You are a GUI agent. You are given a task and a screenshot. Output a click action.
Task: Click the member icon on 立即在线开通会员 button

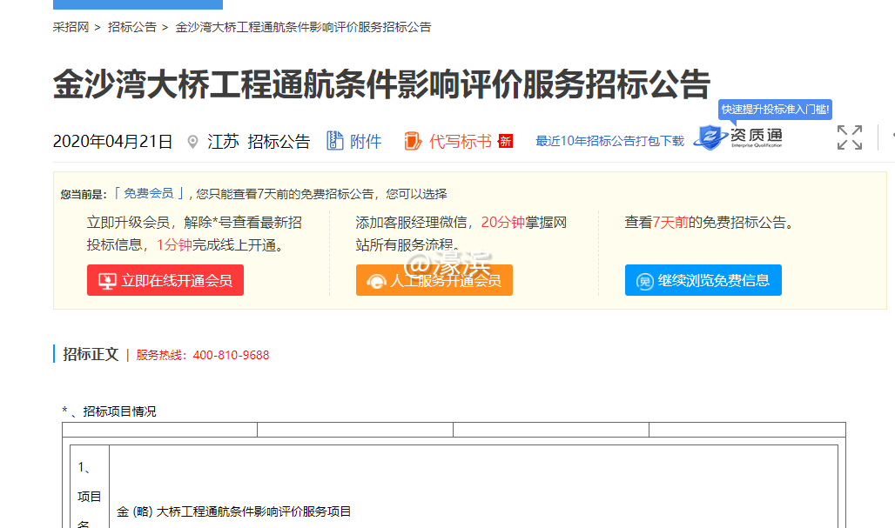[109, 280]
